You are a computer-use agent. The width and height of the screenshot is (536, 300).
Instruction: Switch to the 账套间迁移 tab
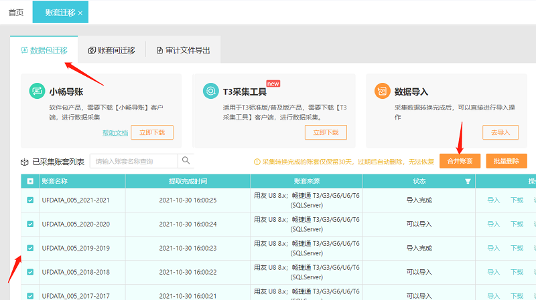point(111,51)
